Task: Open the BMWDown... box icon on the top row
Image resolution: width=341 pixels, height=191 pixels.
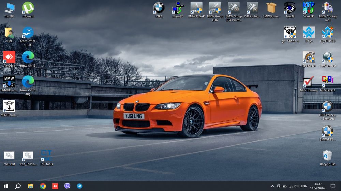Action: click(x=271, y=10)
